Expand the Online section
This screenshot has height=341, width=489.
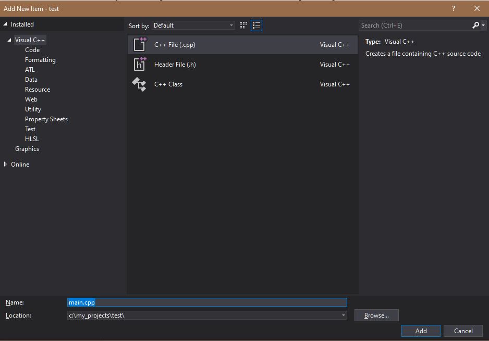(5, 164)
